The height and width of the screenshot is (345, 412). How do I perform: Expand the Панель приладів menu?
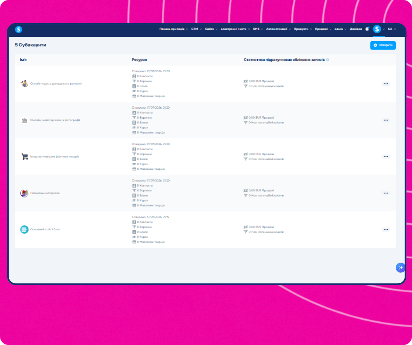pyautogui.click(x=174, y=29)
